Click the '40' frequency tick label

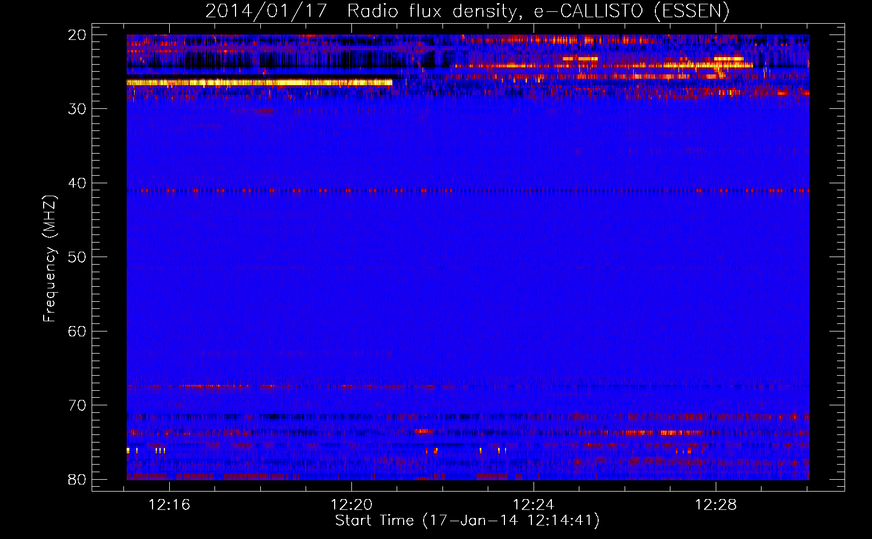click(78, 183)
